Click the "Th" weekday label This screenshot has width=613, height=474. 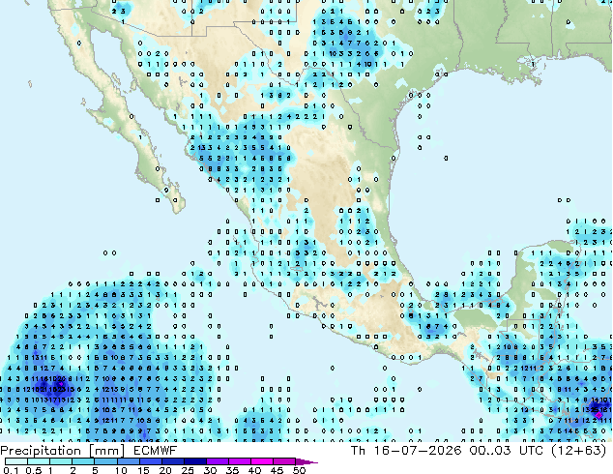tap(358, 451)
